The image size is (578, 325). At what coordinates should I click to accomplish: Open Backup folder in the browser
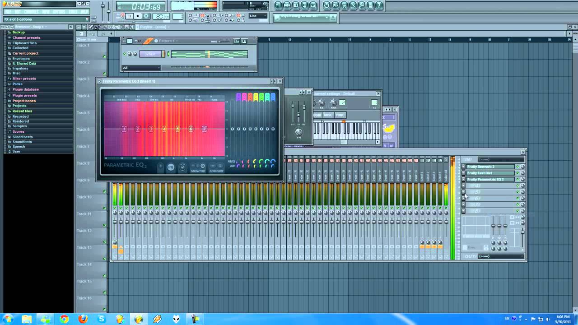pyautogui.click(x=19, y=32)
